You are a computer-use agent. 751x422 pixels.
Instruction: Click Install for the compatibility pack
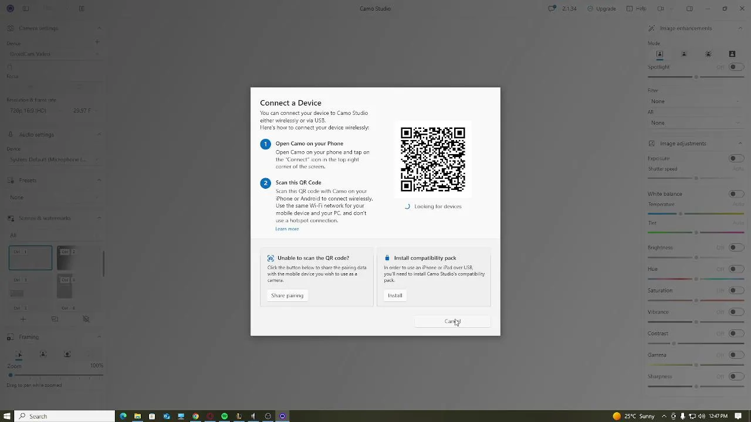coord(395,295)
